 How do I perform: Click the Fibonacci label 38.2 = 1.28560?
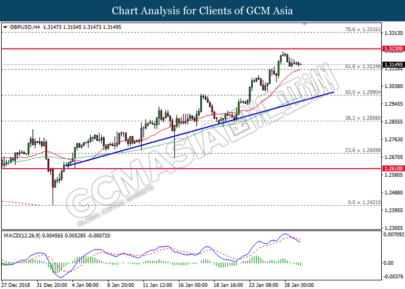click(x=363, y=118)
